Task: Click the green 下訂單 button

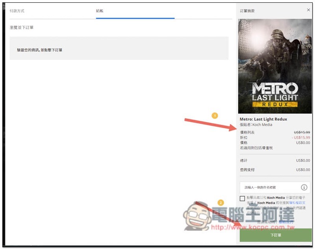Action: point(276,235)
